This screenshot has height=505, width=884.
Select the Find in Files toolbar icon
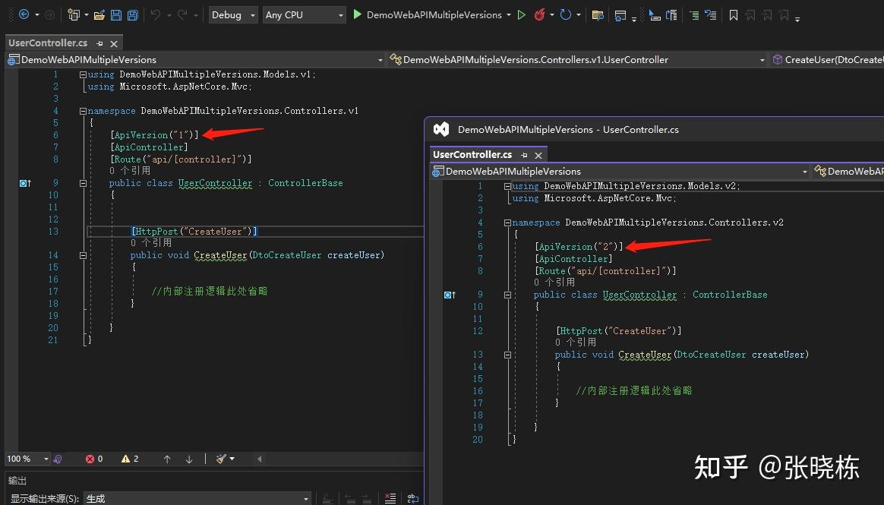tap(598, 14)
